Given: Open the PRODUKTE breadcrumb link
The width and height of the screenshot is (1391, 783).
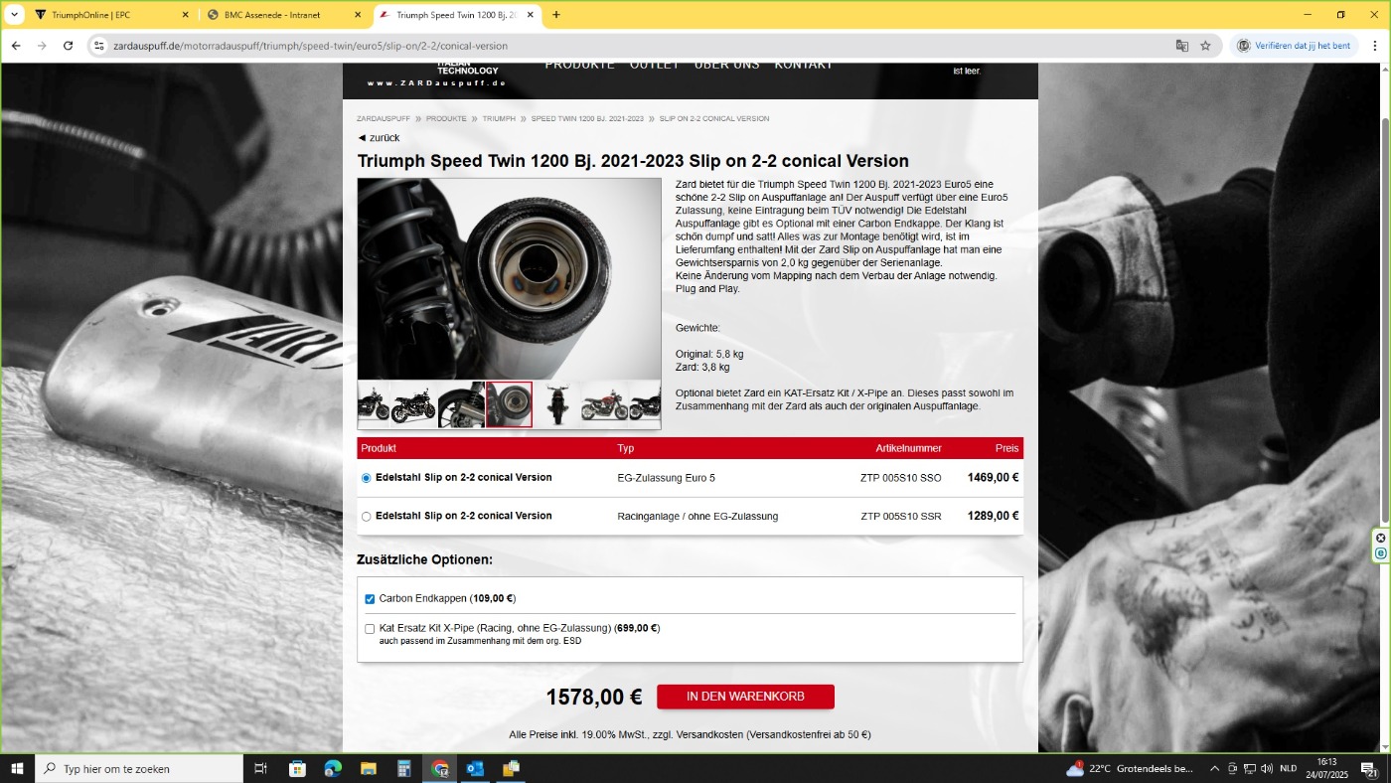Looking at the screenshot, I should click(446, 118).
